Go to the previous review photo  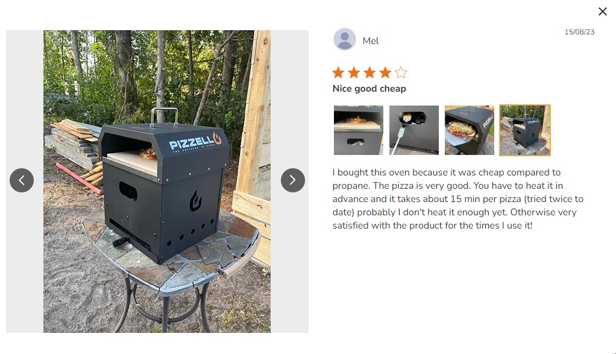[x=22, y=180]
